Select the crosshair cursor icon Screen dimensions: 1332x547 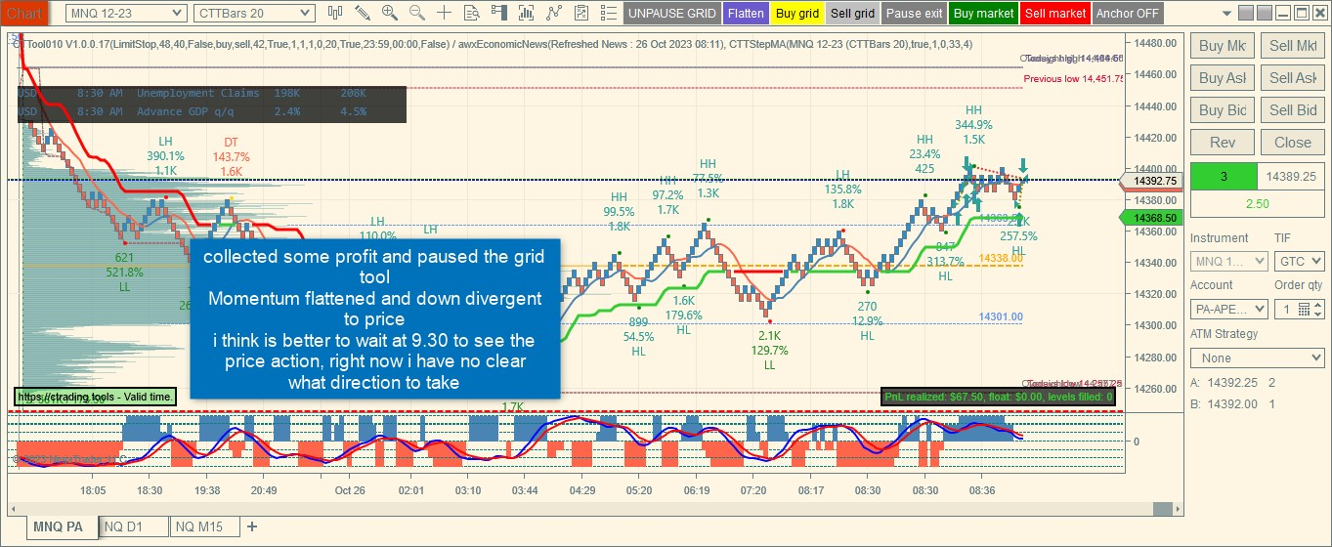[445, 13]
